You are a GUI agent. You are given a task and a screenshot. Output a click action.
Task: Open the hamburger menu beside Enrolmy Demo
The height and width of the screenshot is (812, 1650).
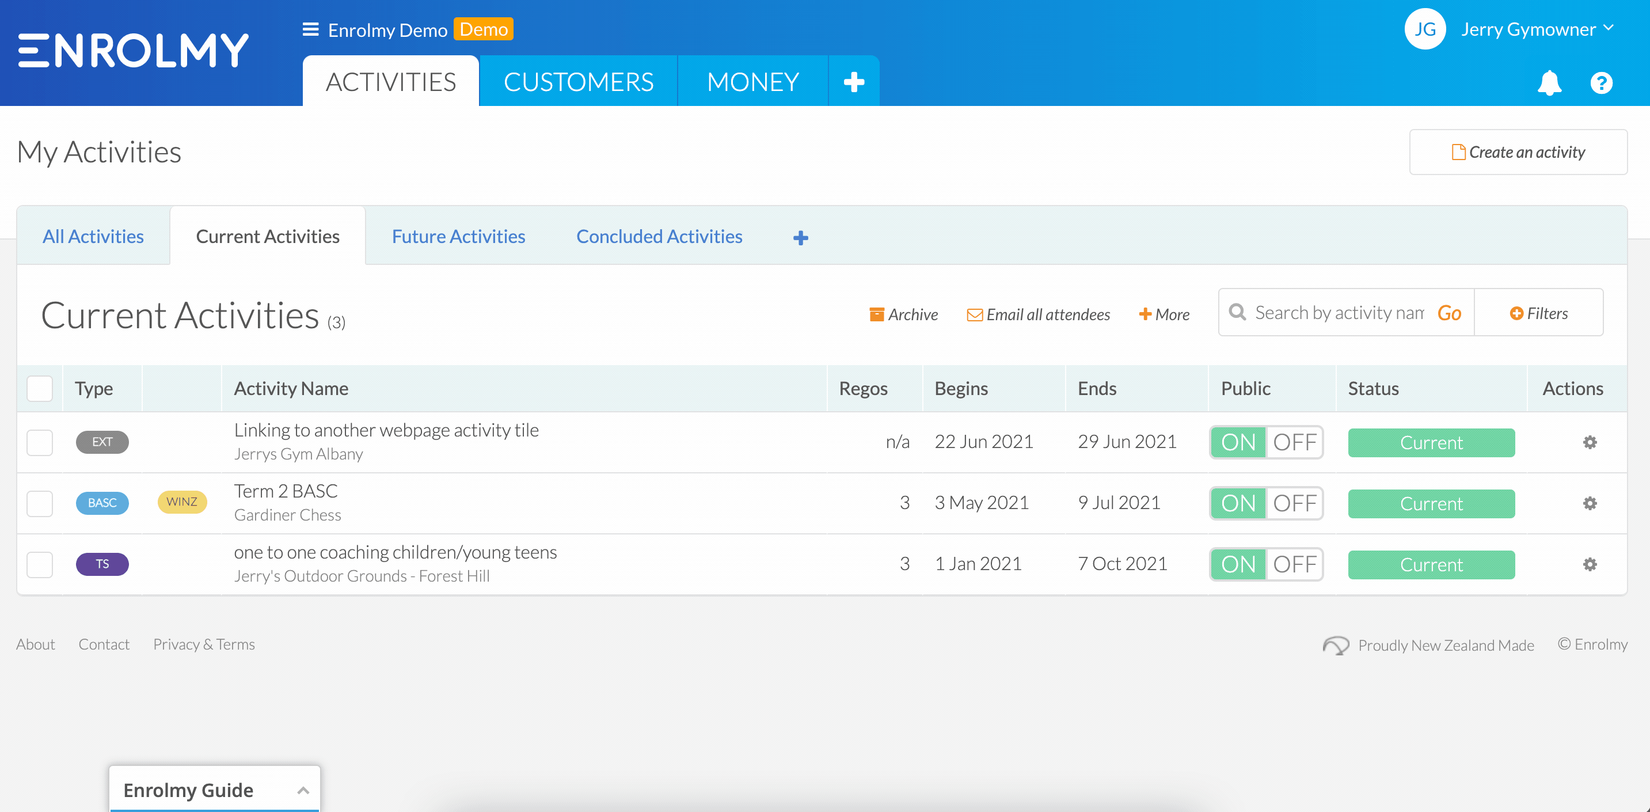311,29
